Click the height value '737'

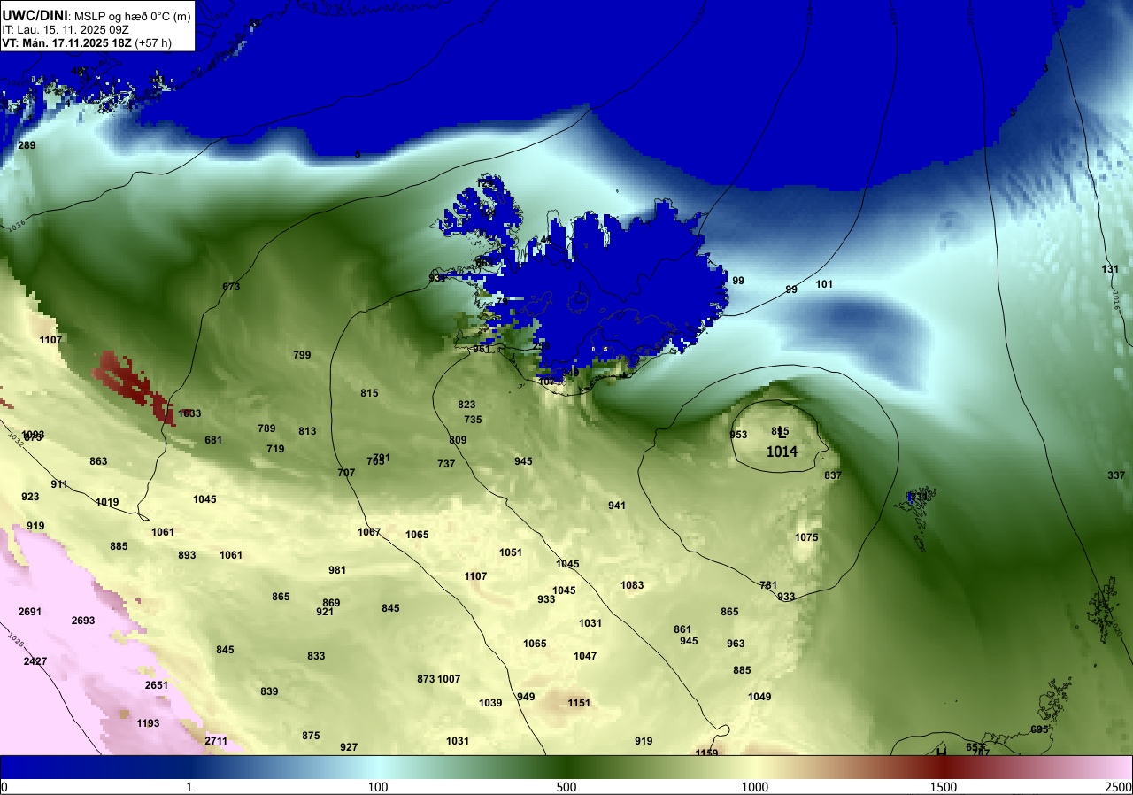(x=446, y=464)
